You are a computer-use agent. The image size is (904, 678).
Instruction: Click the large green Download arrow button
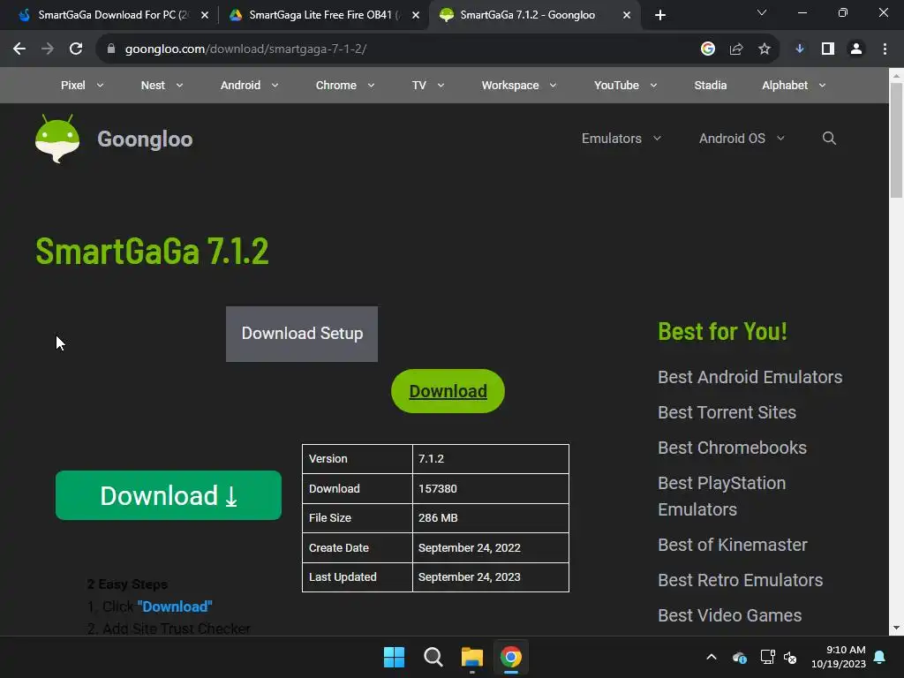(x=169, y=495)
